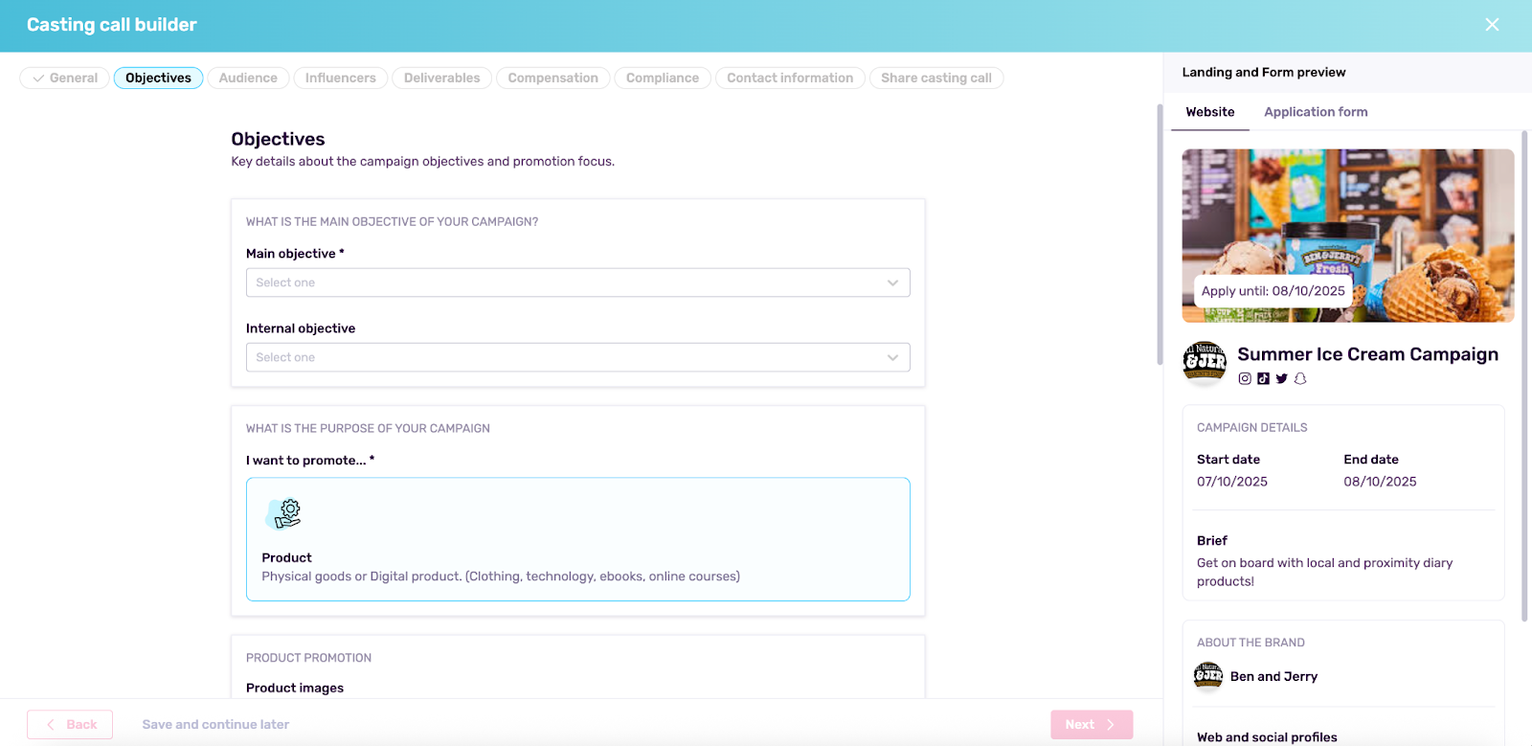Image resolution: width=1532 pixels, height=746 pixels.
Task: Click the logo next to Ben and Jerry
Action: 1208,676
